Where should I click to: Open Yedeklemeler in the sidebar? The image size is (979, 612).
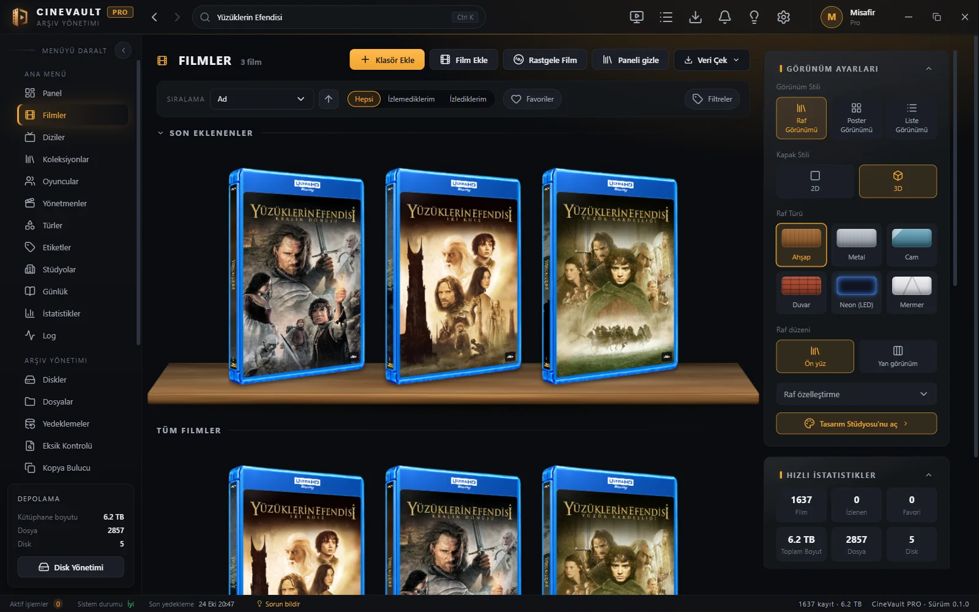(73, 424)
